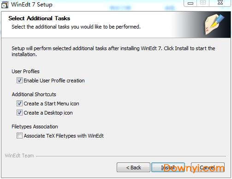The width and height of the screenshot is (232, 179).
Task: Uncheck the Enable User Profile creation checkbox
Action: click(19, 81)
